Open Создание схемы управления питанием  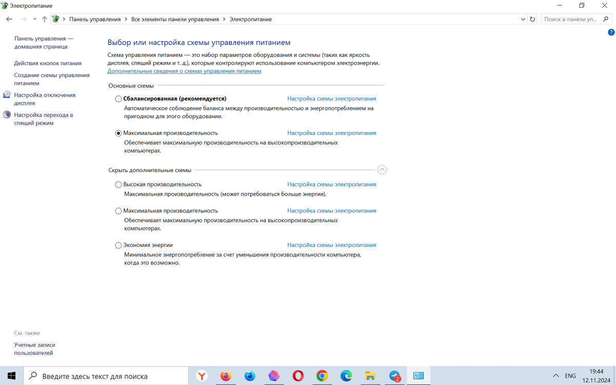(52, 79)
